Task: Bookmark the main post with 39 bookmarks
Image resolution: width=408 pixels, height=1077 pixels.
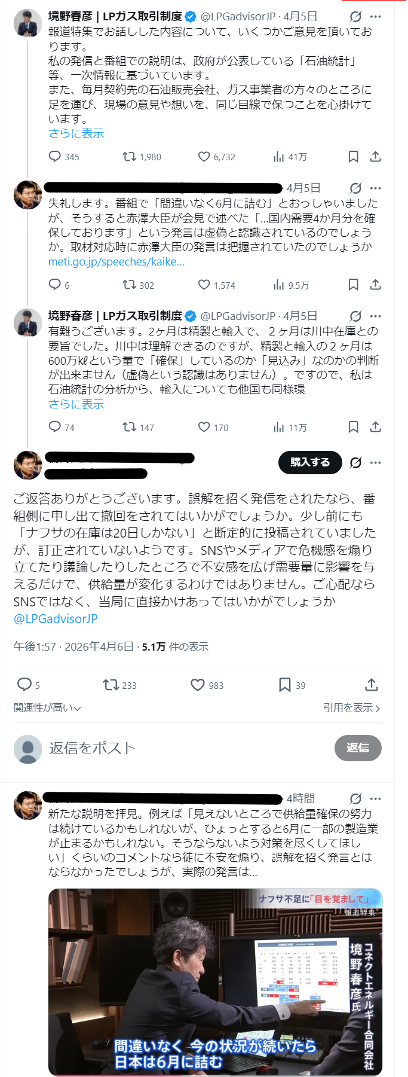Action: coord(285,685)
